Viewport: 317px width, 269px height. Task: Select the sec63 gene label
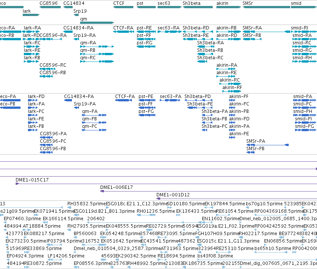[164, 3]
